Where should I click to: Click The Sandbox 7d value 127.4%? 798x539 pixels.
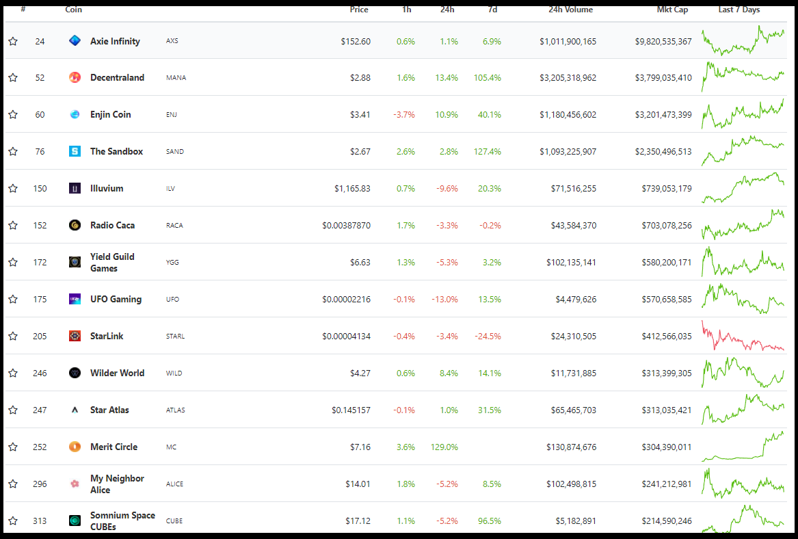(488, 151)
